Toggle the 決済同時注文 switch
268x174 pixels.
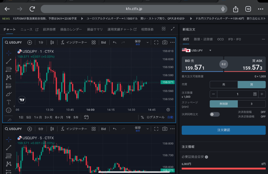(x=214, y=114)
